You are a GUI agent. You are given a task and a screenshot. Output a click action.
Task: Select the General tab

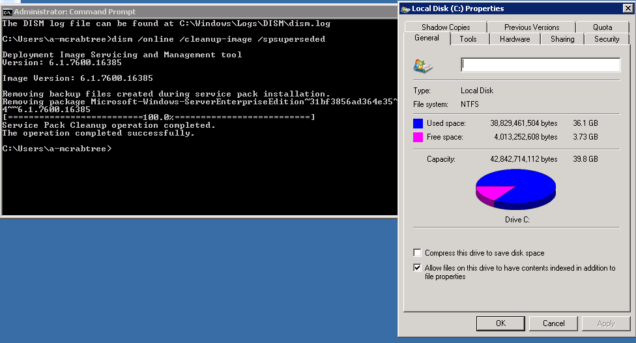(427, 38)
